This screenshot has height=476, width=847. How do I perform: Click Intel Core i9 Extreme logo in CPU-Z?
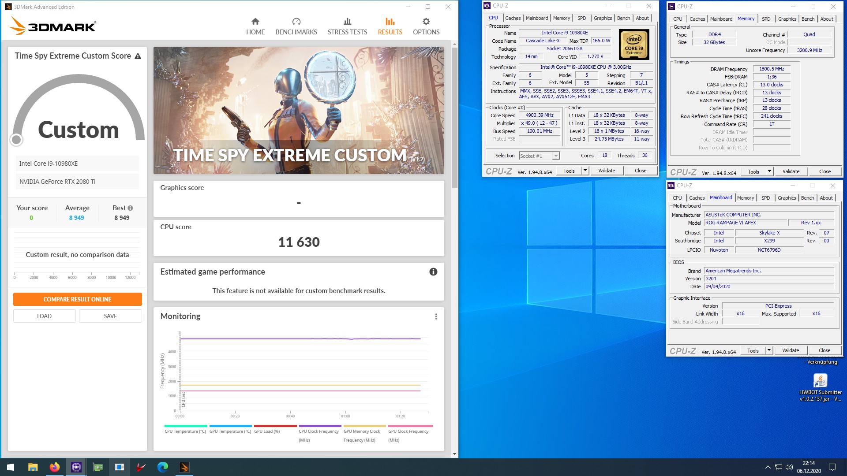pos(634,45)
